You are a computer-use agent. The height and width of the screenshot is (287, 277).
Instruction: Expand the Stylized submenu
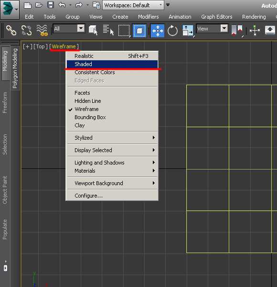[112, 138]
